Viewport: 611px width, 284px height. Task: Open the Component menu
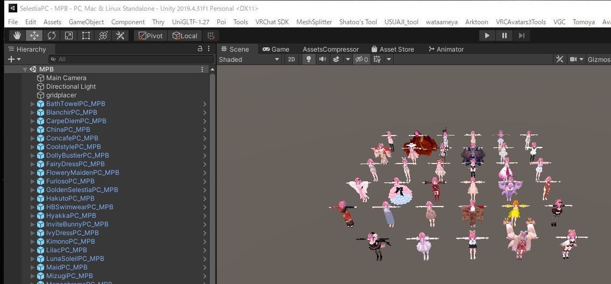click(x=128, y=22)
